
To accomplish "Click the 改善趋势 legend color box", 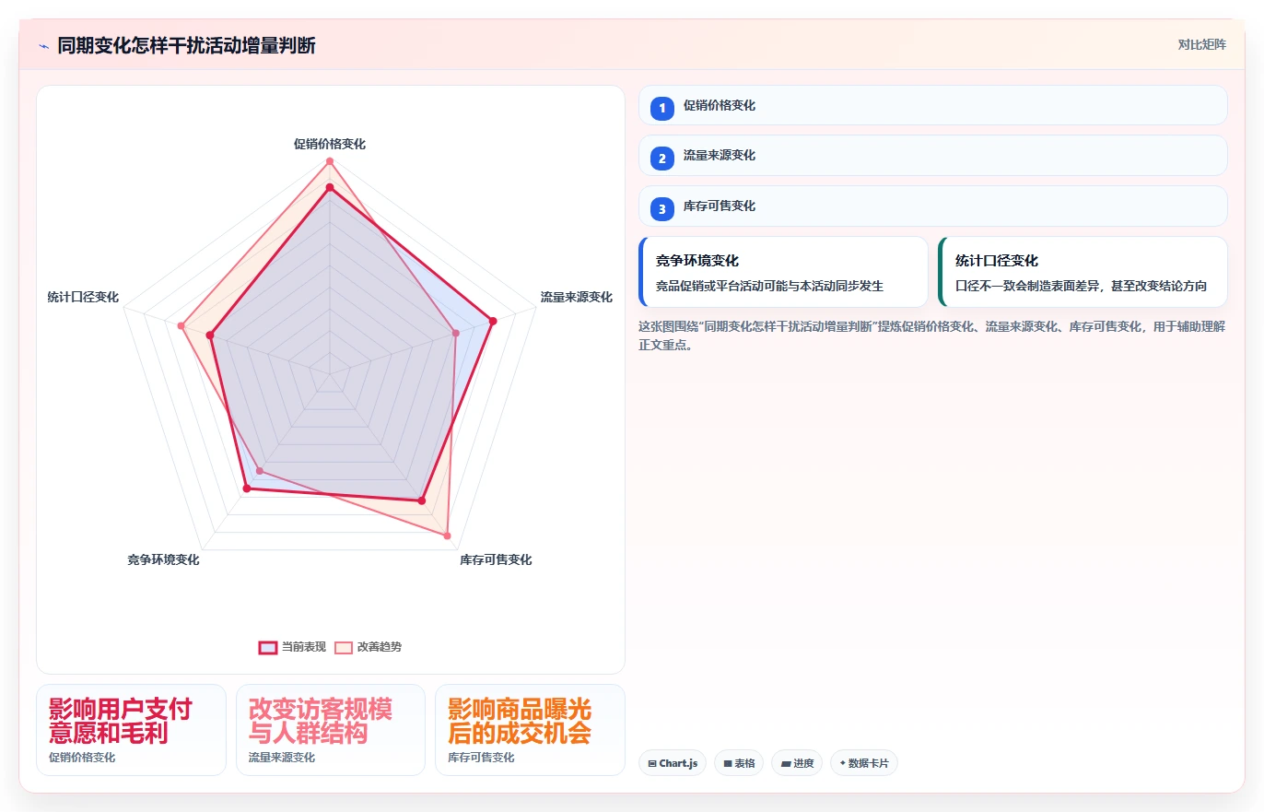I will point(344,647).
